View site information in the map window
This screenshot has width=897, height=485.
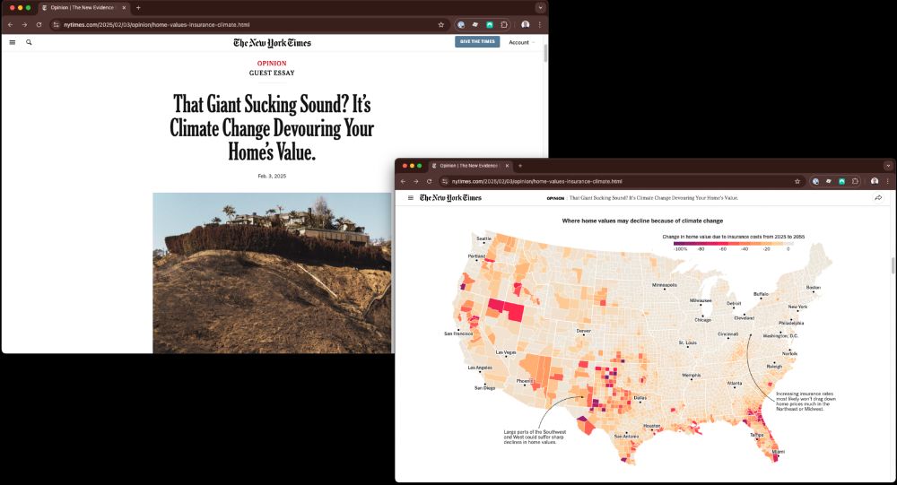(445, 181)
